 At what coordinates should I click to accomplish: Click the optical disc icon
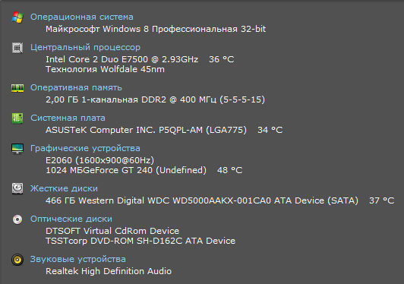pos(17,219)
